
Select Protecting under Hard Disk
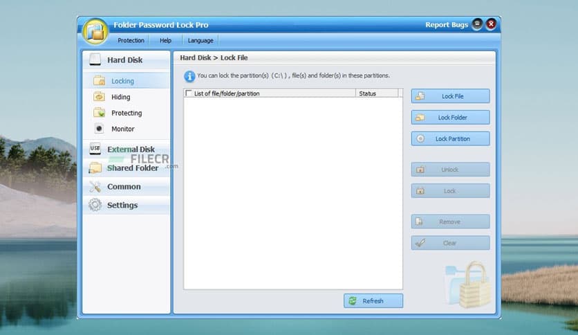point(127,113)
